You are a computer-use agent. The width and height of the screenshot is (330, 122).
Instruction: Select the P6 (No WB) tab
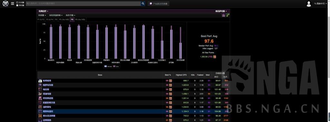coord(80,20)
